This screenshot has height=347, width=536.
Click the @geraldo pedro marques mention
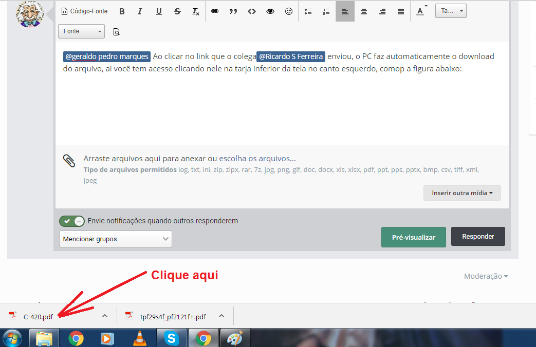(x=107, y=56)
